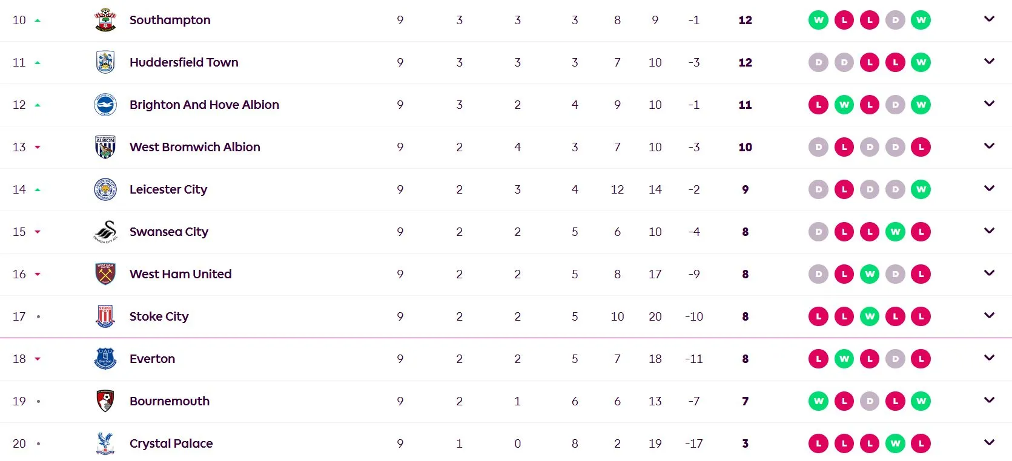
Task: Click Stoke City's green win form badge
Action: click(870, 316)
